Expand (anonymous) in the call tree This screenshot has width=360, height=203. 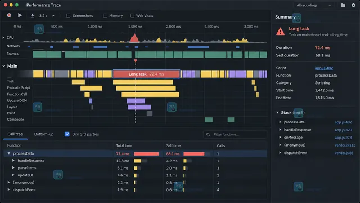[9, 182]
